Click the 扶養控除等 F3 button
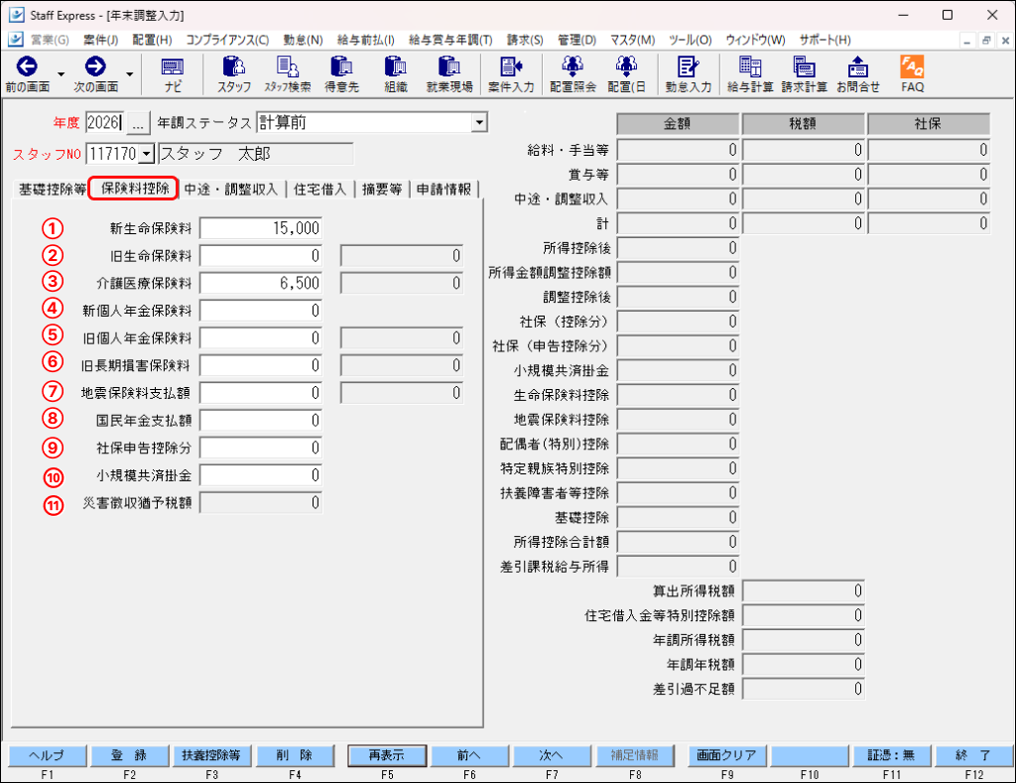The image size is (1016, 783). [211, 755]
